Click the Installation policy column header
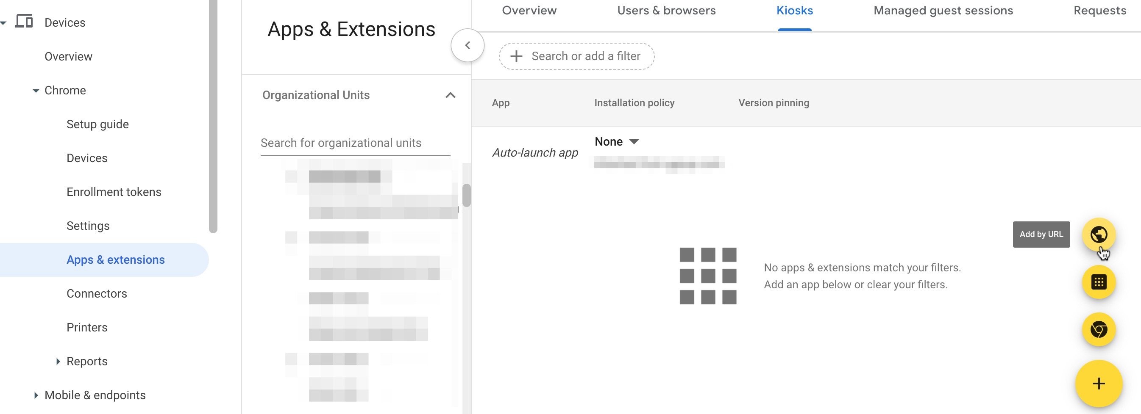Viewport: 1141px width, 414px height. click(x=634, y=103)
